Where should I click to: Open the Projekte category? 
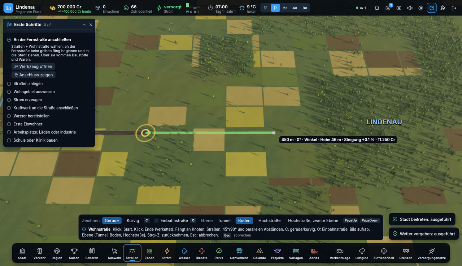278,253
